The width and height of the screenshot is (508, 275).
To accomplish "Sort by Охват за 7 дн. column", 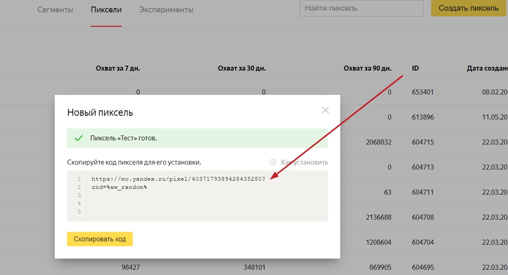I will (x=118, y=68).
